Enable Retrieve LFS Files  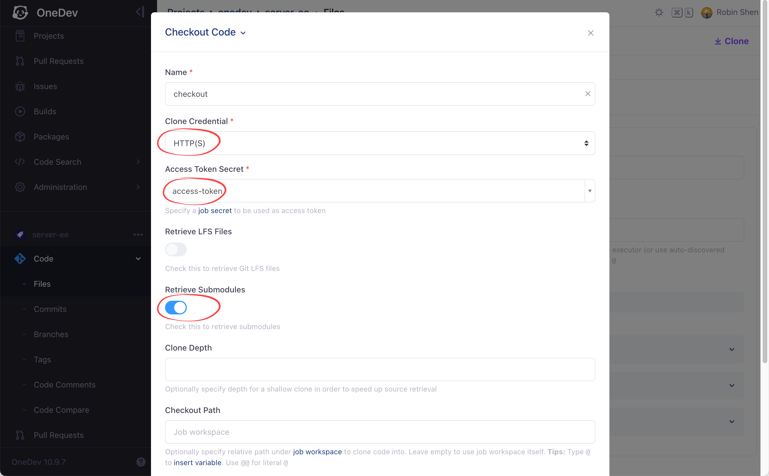click(176, 249)
